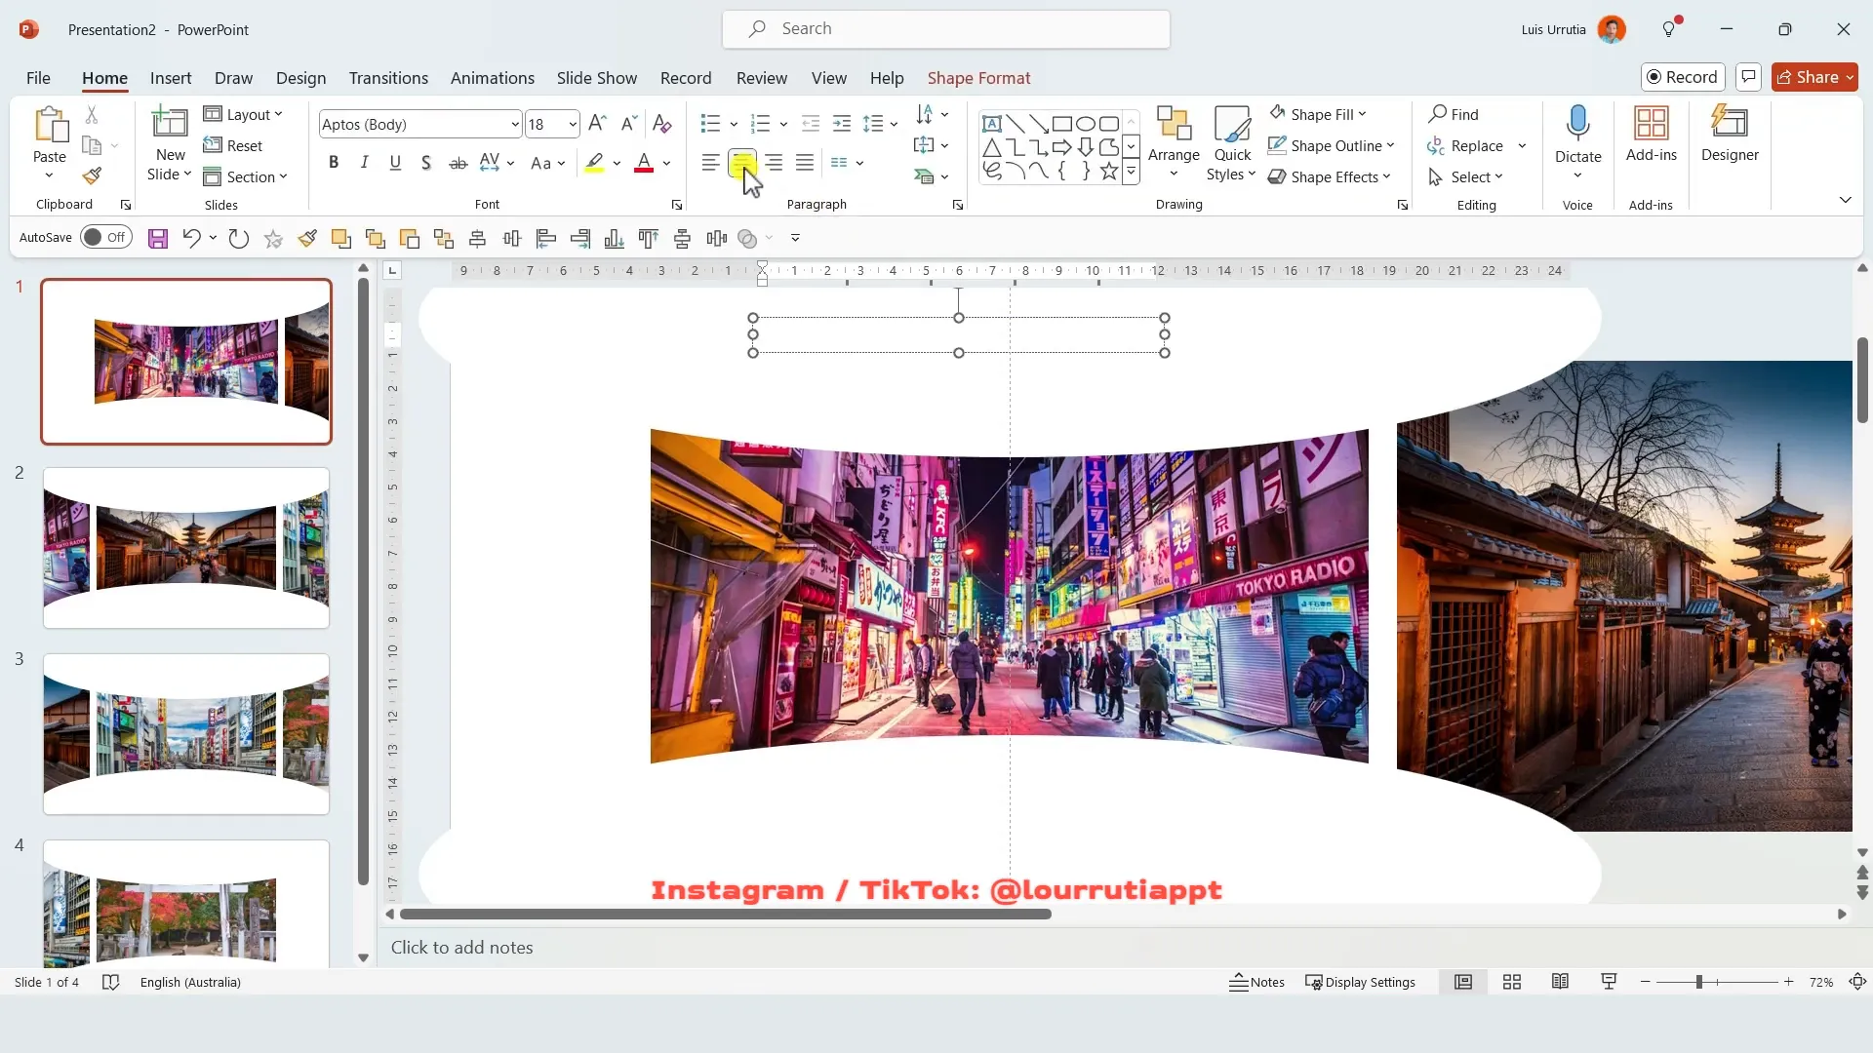Toggle Normal view button in status bar

1463,982
